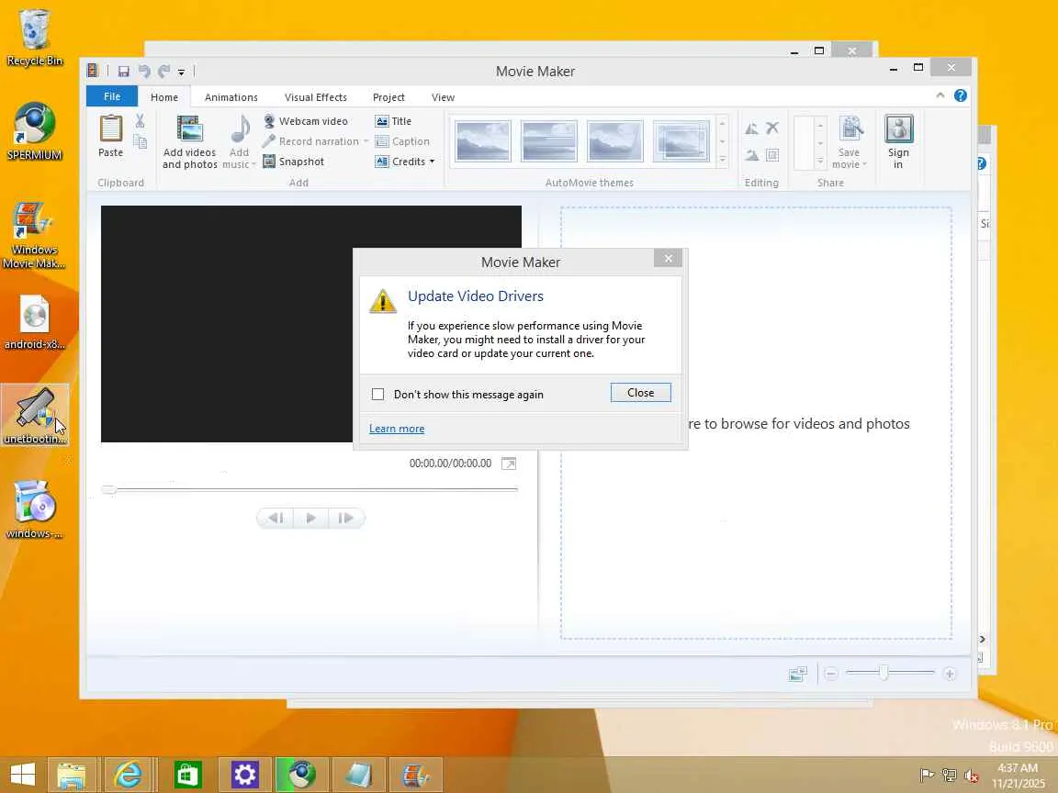1058x793 pixels.
Task: Click the Remove X icon in Editing
Action: (772, 128)
